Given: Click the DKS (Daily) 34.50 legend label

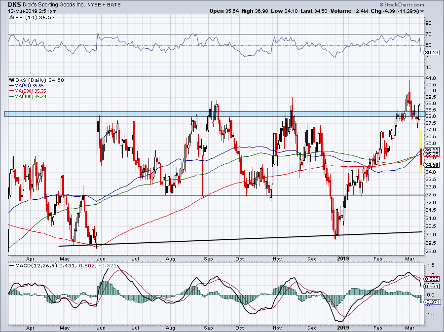Looking at the screenshot, I should pyautogui.click(x=39, y=80).
